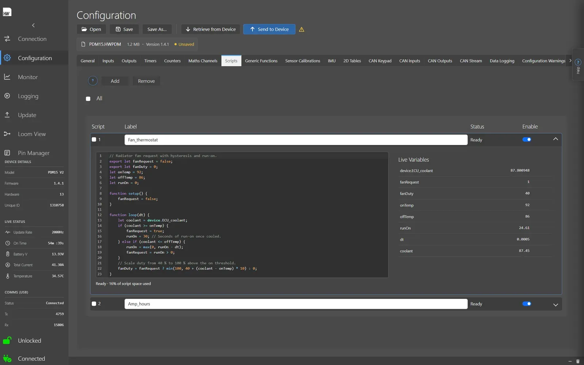Click the HW logo icon
The image size is (584, 365).
(7, 12)
